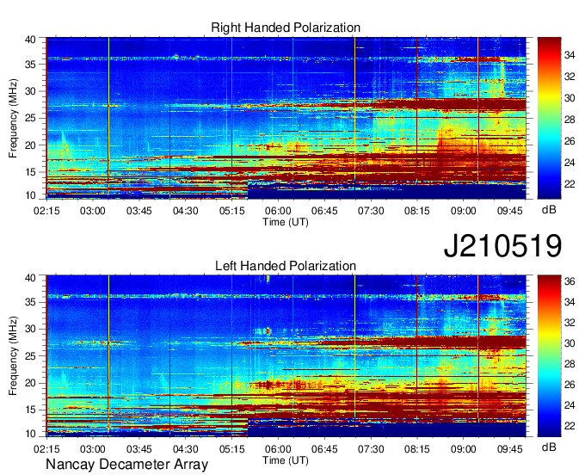The height and width of the screenshot is (475, 585).
Task: Click the 08:15 tick label on the bottom plot
Action: point(417,449)
